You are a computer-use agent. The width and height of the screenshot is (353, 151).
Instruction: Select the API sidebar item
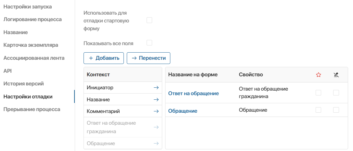point(7,71)
